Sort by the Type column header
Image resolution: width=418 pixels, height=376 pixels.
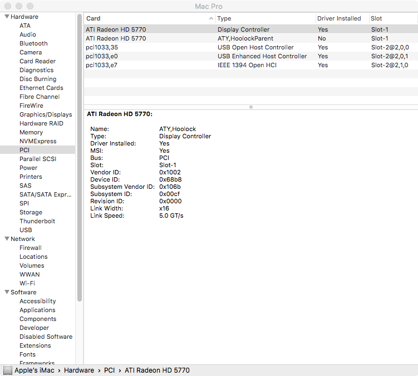click(x=265, y=18)
